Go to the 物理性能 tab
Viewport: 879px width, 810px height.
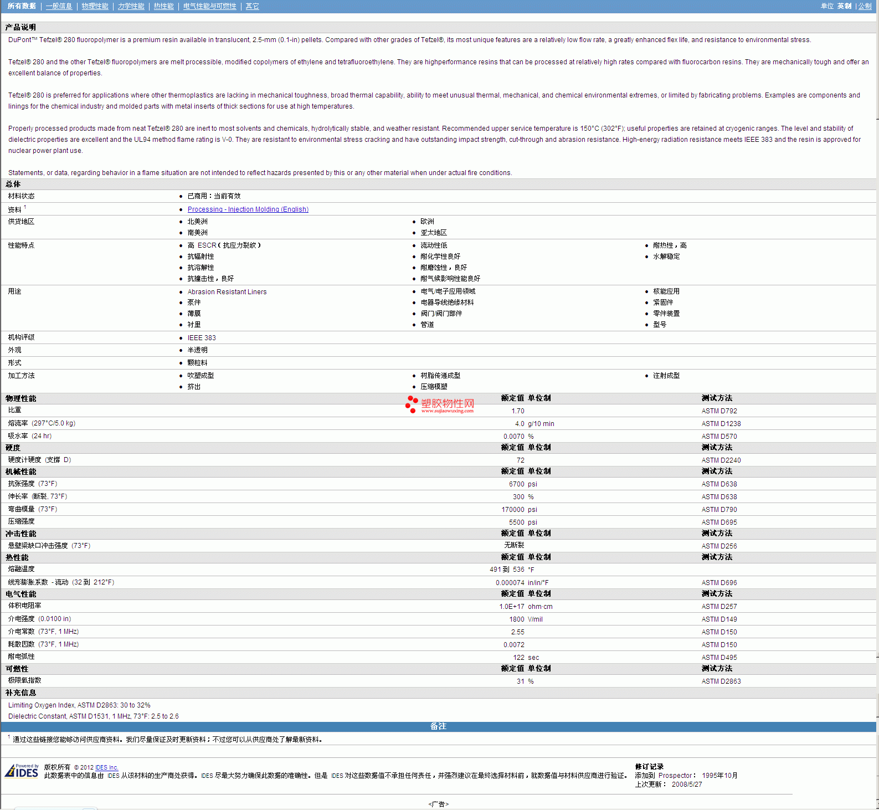95,6
